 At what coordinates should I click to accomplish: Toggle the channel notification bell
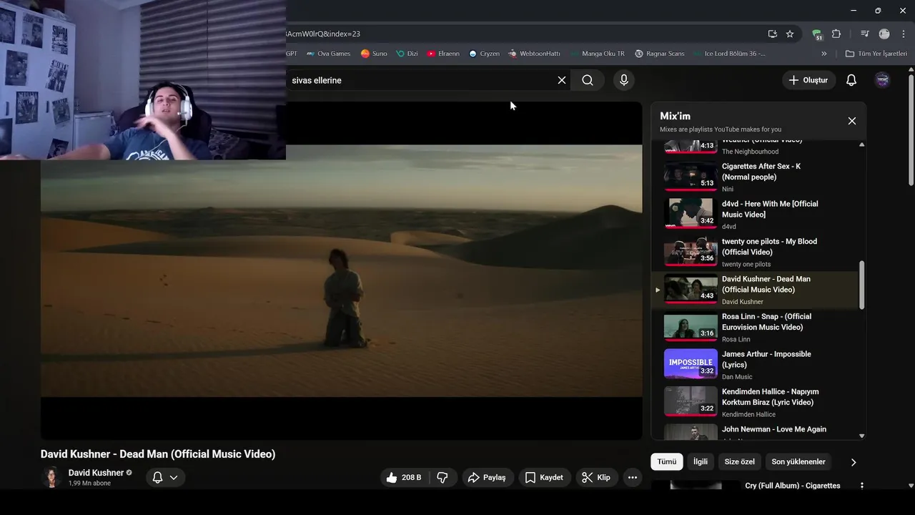pos(157,477)
